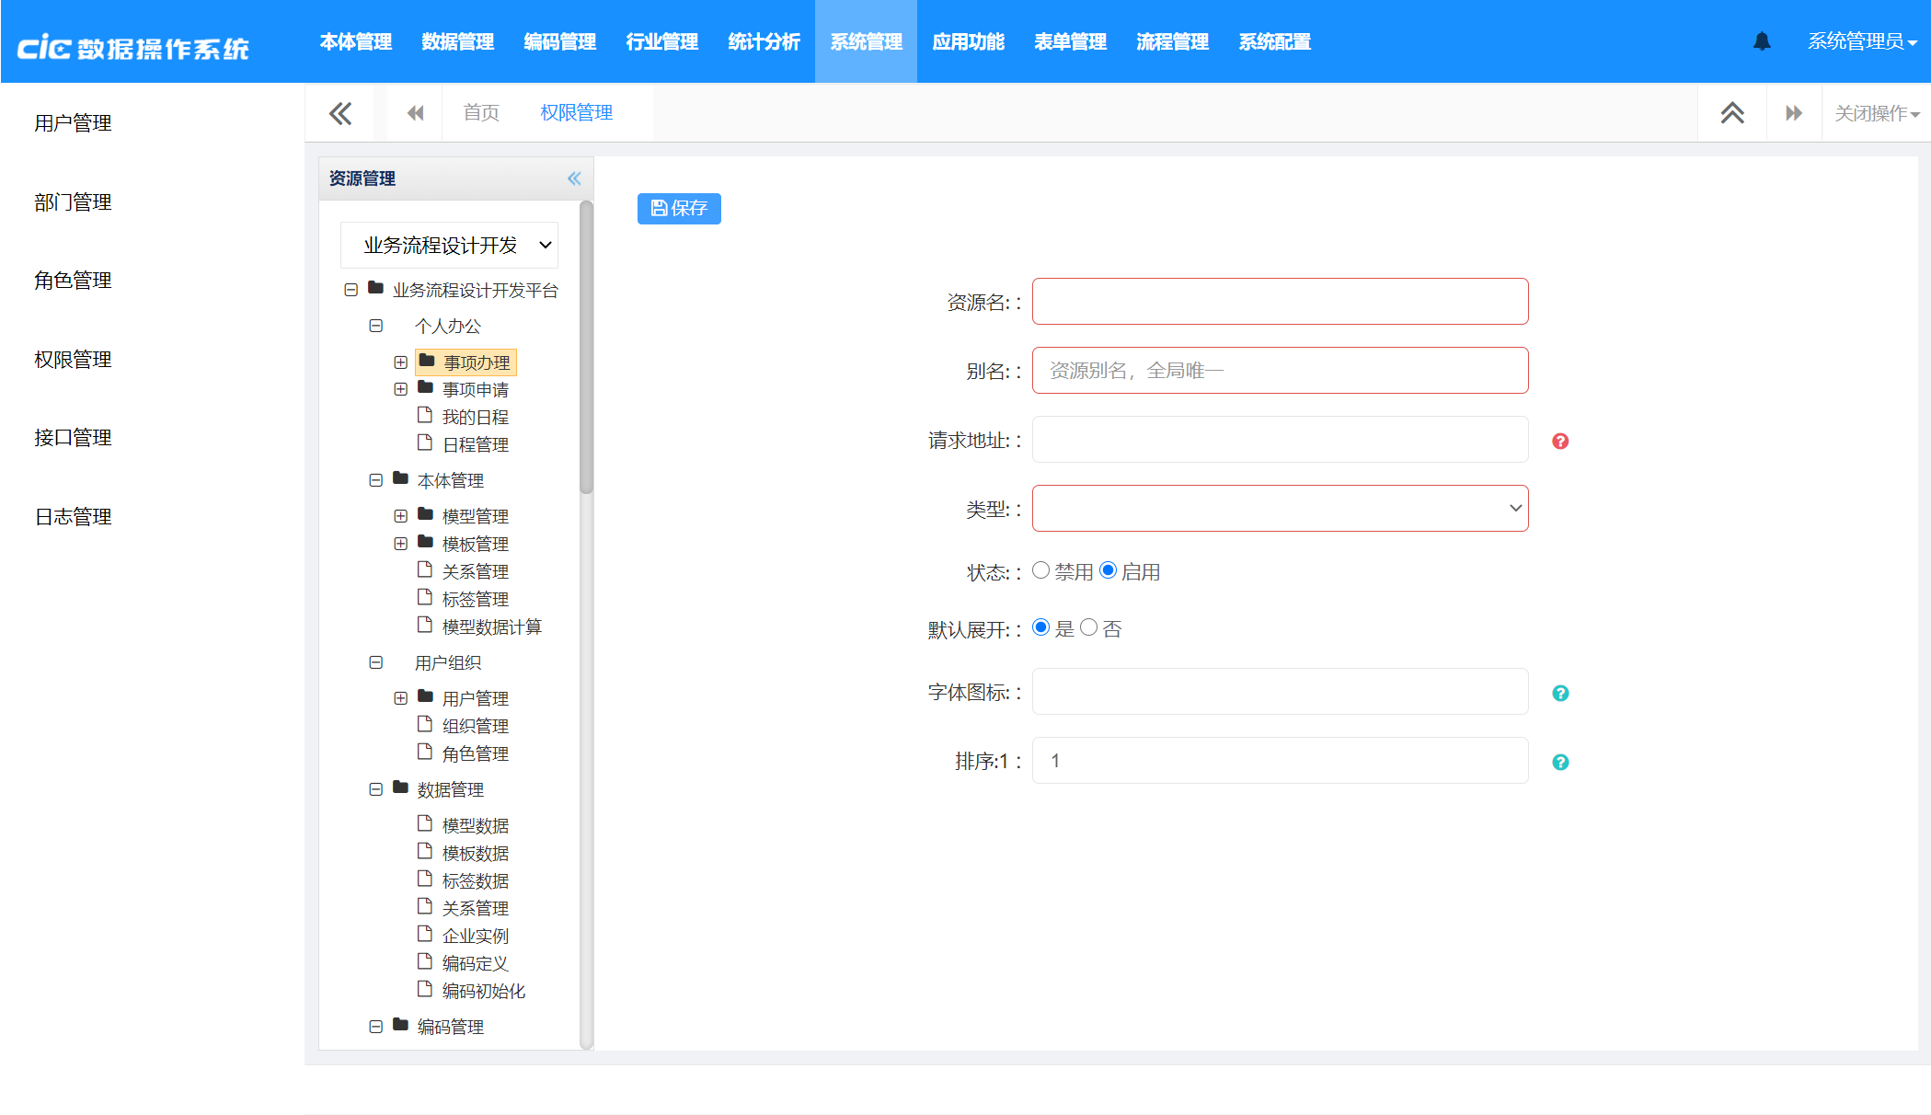Click the forward tabs right icon
The height and width of the screenshot is (1115, 1931).
point(1793,113)
